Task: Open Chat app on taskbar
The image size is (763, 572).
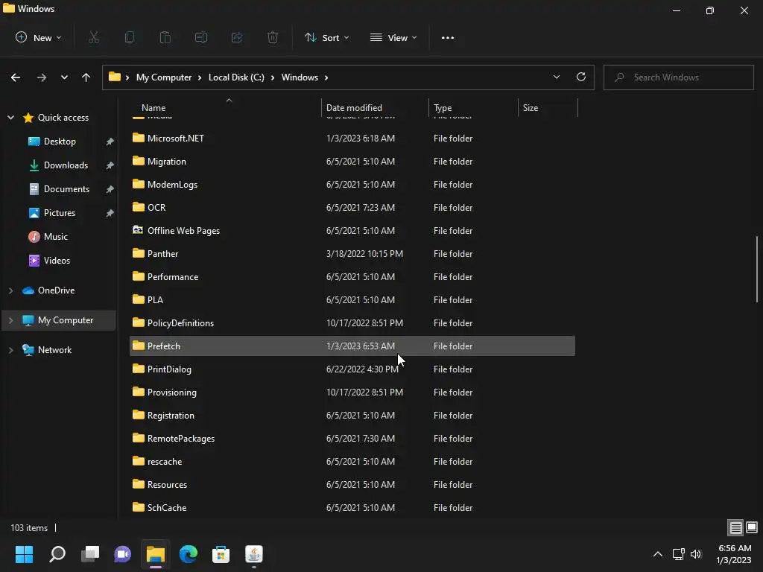Action: (123, 554)
